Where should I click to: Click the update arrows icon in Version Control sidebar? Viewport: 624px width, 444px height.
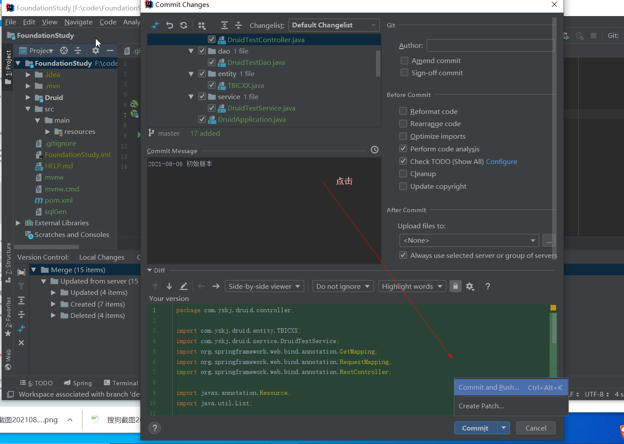coord(21,329)
